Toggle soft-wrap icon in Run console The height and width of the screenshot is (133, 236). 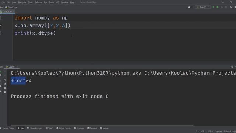click(5, 80)
